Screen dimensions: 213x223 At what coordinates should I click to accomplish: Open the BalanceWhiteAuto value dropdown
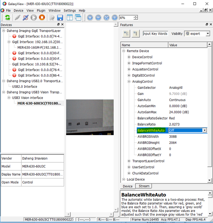pyautogui.click(x=205, y=130)
